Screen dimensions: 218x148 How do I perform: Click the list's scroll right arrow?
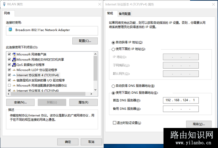click(91, 94)
